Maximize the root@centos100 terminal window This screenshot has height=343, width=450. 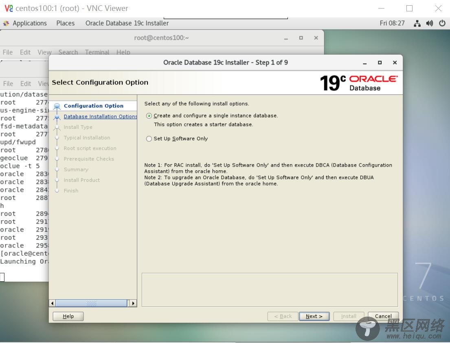301,38
